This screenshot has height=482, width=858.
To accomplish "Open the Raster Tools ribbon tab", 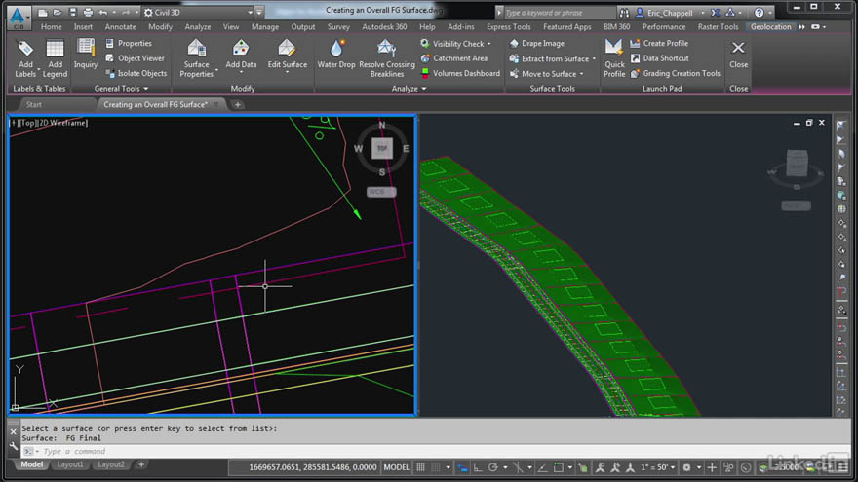I will (718, 27).
